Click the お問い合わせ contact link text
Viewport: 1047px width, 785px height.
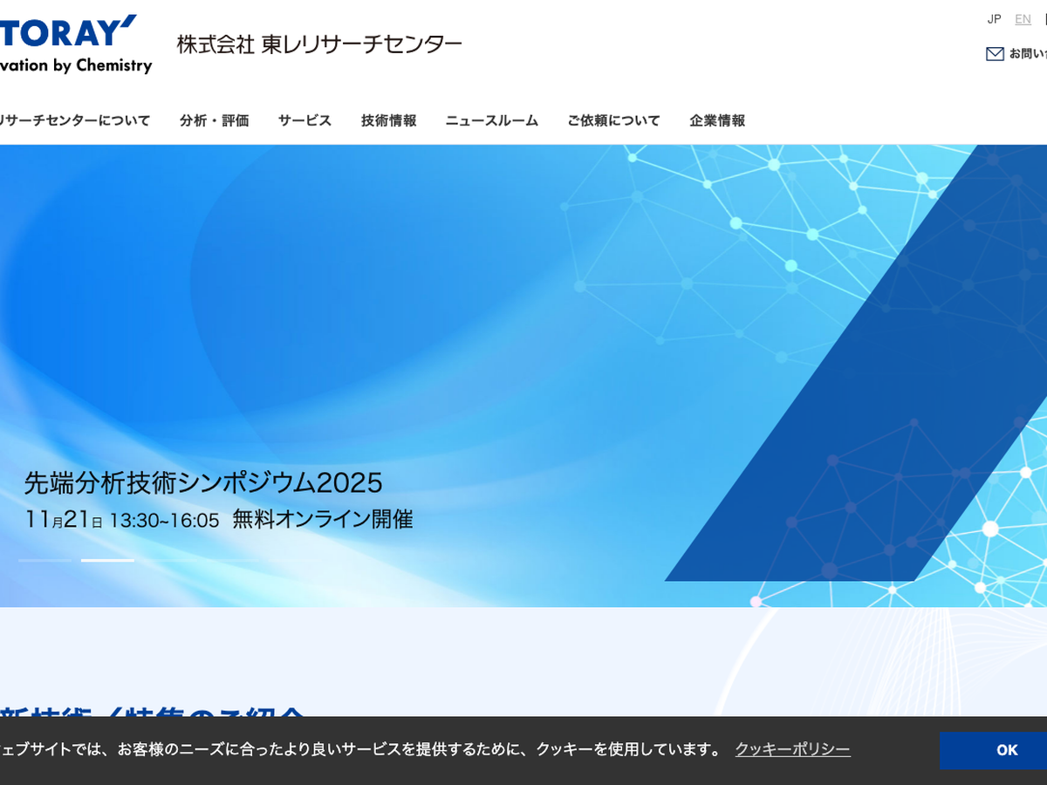pyautogui.click(x=1028, y=54)
